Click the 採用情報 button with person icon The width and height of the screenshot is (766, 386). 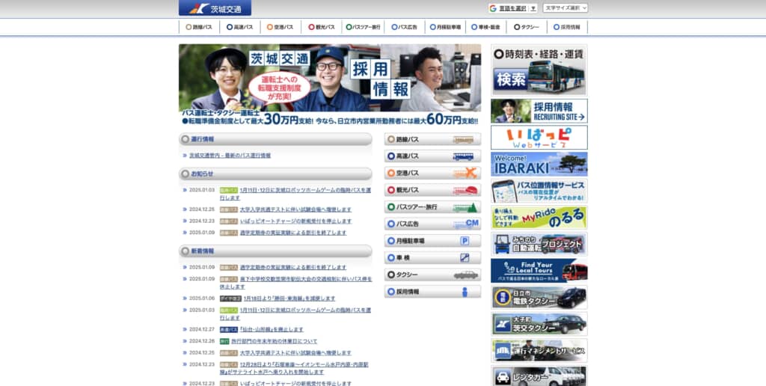pyautogui.click(x=432, y=292)
